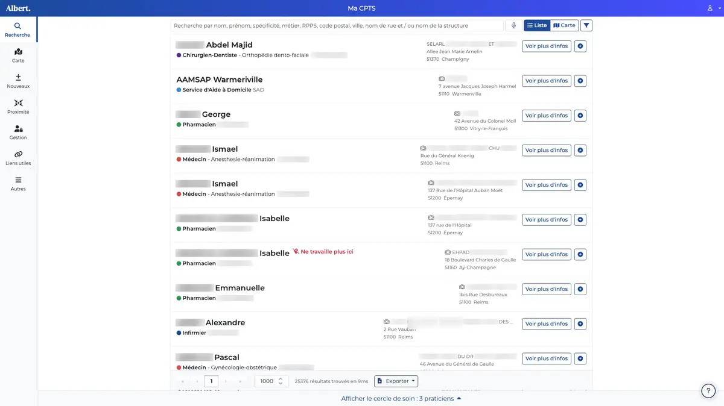Add Isabelle at 137 rue de l'Hôpital

tap(580, 220)
